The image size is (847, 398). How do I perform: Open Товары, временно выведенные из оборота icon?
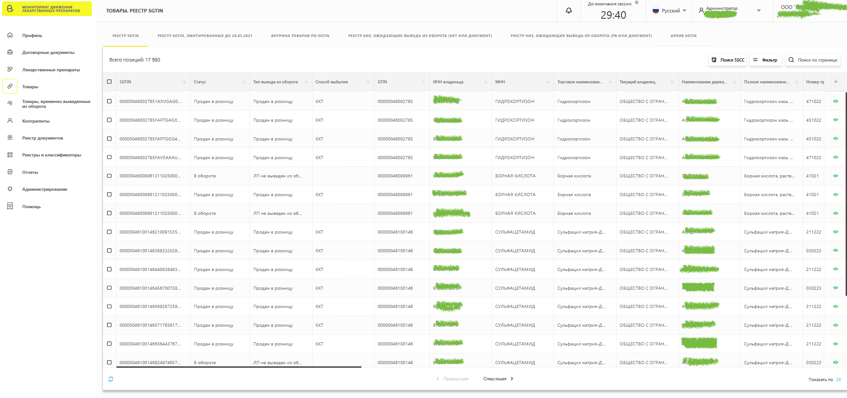(10, 103)
